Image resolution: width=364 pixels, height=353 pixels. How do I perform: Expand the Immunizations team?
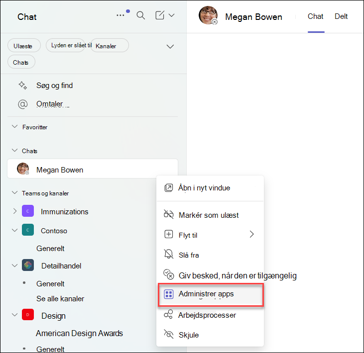(14, 211)
